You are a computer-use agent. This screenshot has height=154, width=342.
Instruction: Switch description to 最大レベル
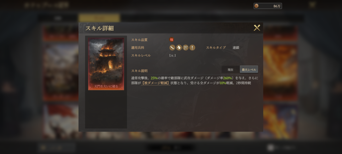click(249, 69)
